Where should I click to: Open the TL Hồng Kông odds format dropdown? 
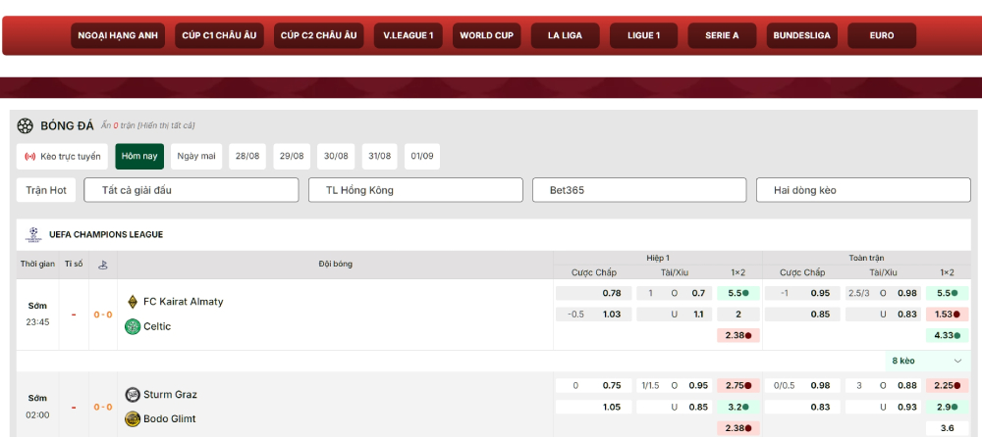point(415,190)
